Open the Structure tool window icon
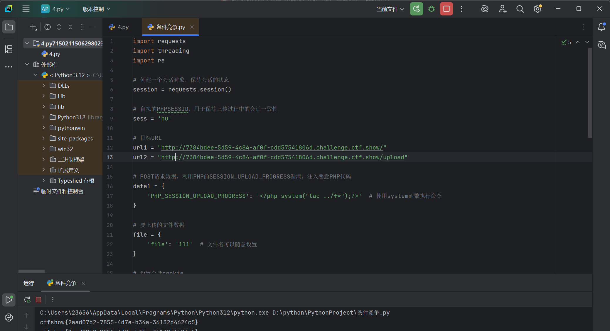The image size is (610, 331). pos(9,49)
